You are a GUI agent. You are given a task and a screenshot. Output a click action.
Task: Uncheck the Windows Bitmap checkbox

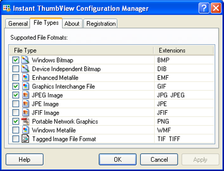[15, 60]
